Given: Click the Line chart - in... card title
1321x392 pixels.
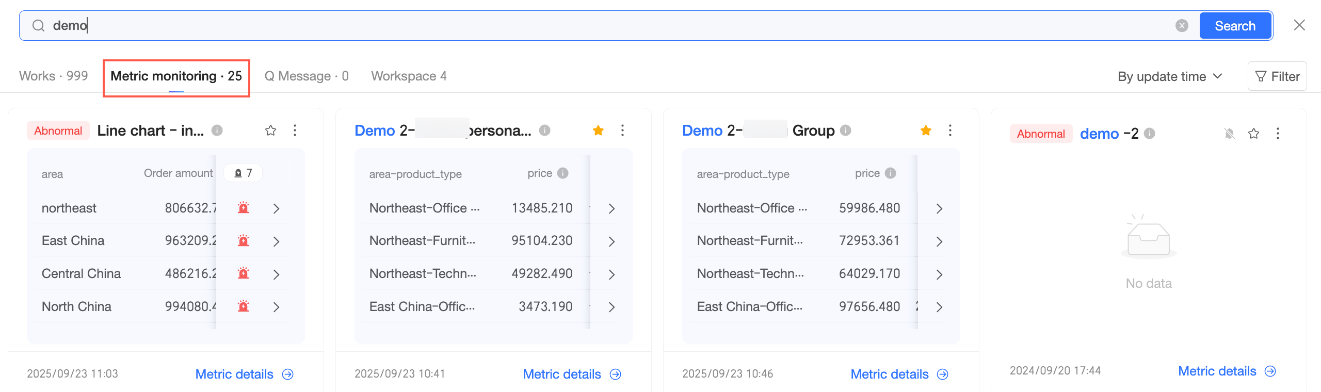Looking at the screenshot, I should (x=151, y=130).
